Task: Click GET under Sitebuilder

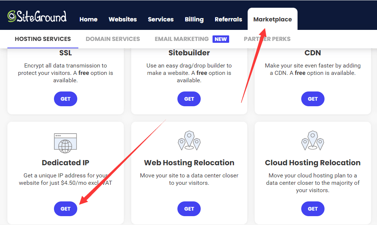Action: point(189,99)
